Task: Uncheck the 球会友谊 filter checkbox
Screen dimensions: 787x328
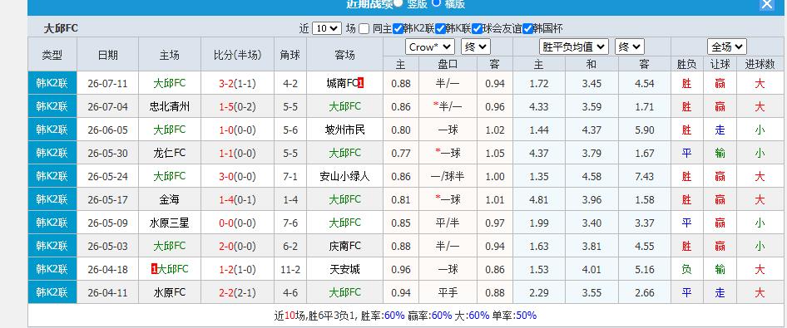Action: point(478,29)
